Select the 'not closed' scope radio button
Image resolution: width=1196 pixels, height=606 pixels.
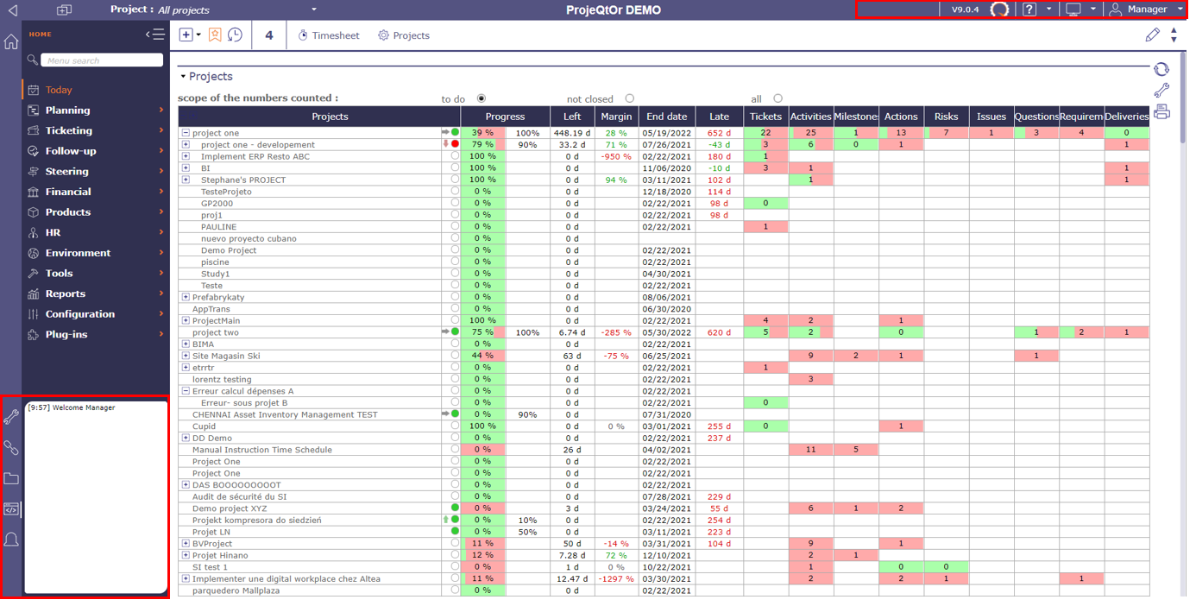click(629, 98)
